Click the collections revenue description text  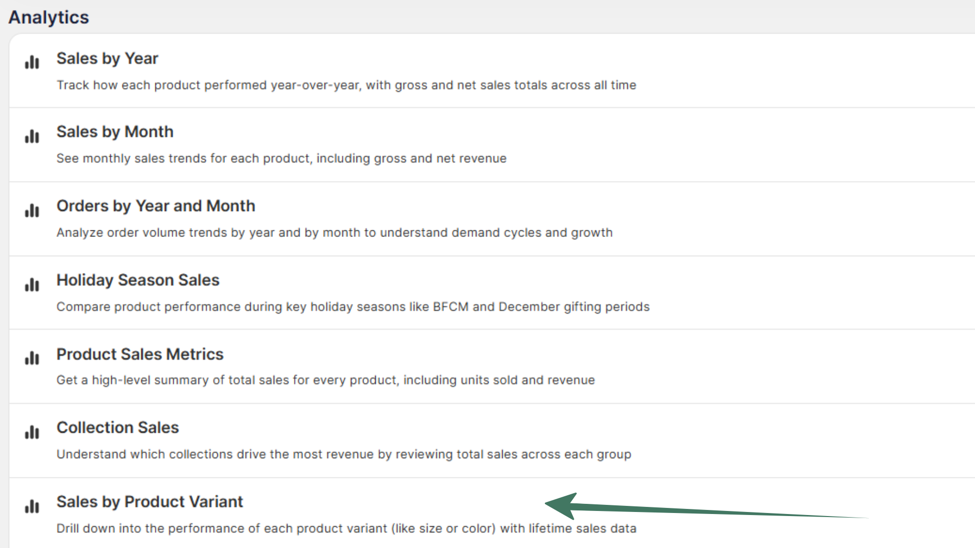344,454
